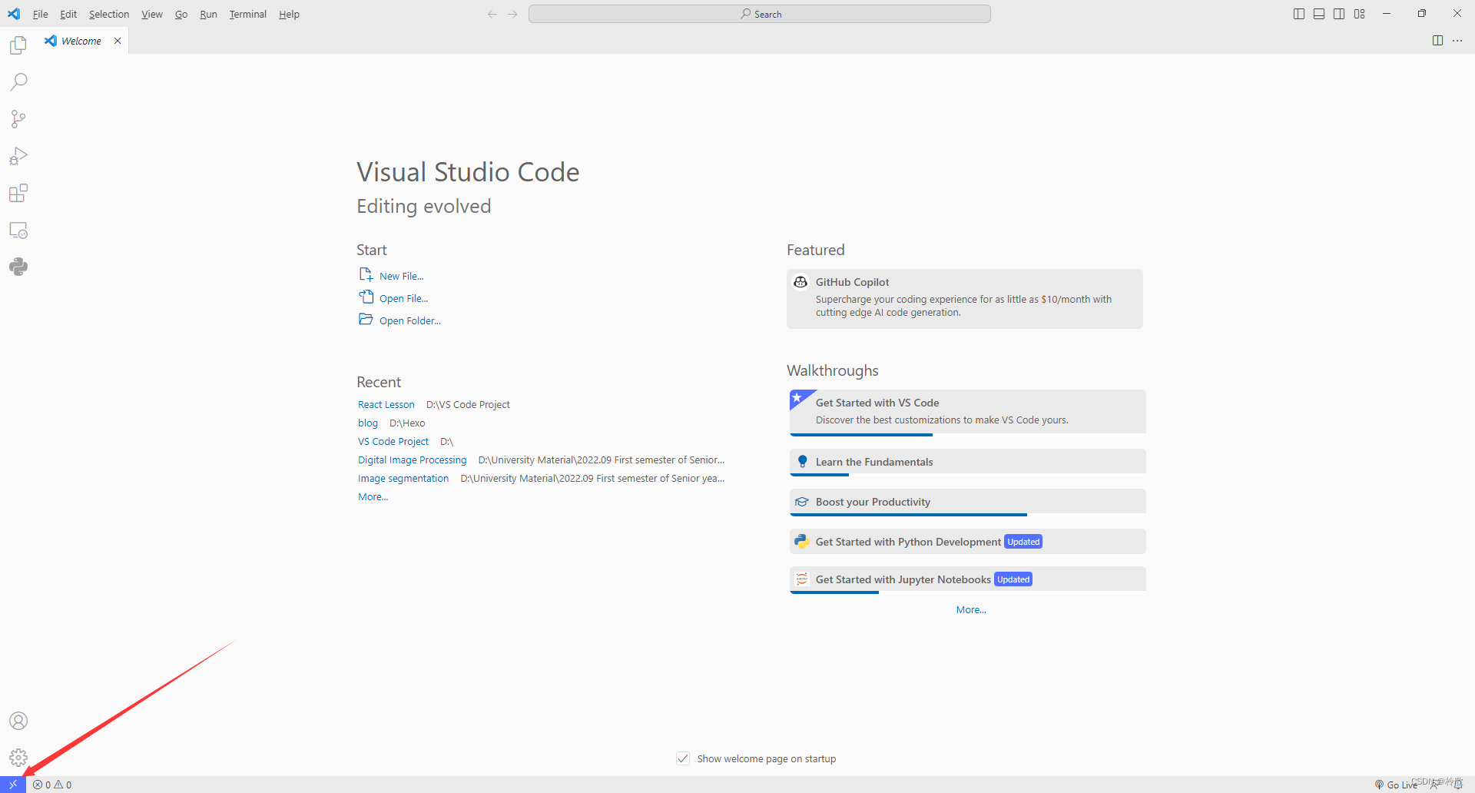Open Source Control view
This screenshot has height=793, width=1475.
18,119
